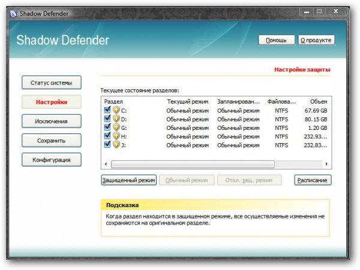Select the D: drive label
360x270 pixels.
[x=124, y=119]
